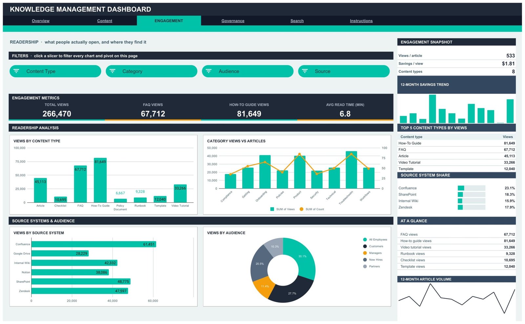Image resolution: width=525 pixels, height=324 pixels.
Task: Switch to the Content tab
Action: click(x=105, y=21)
